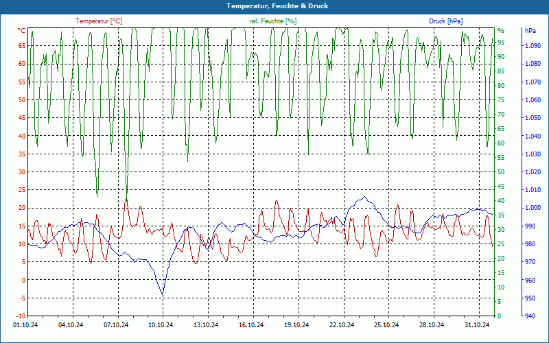Image resolution: width=549 pixels, height=343 pixels.
Task: Click the date label '01.10.24'
Action: (25, 324)
